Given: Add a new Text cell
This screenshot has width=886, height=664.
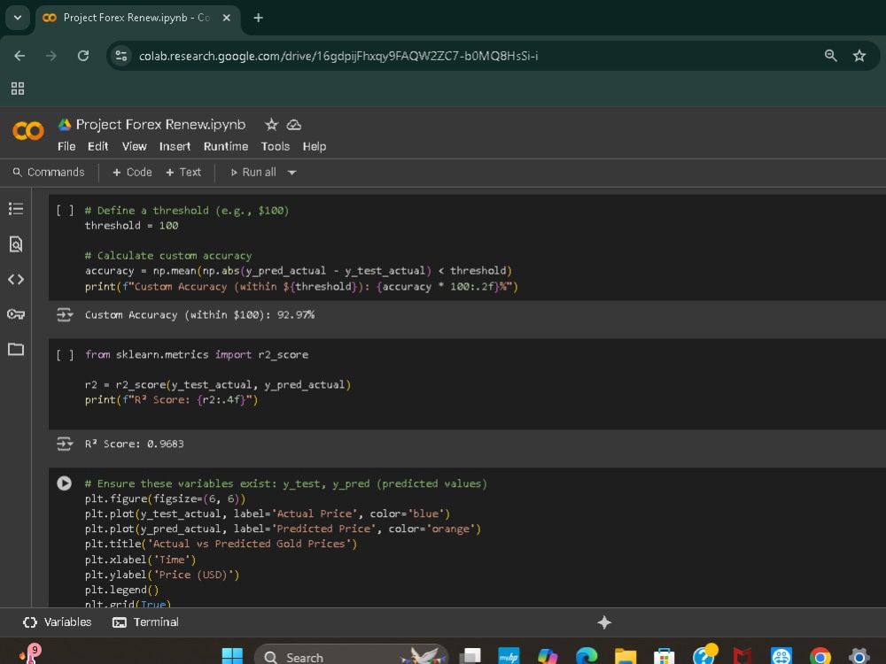Looking at the screenshot, I should (x=183, y=173).
